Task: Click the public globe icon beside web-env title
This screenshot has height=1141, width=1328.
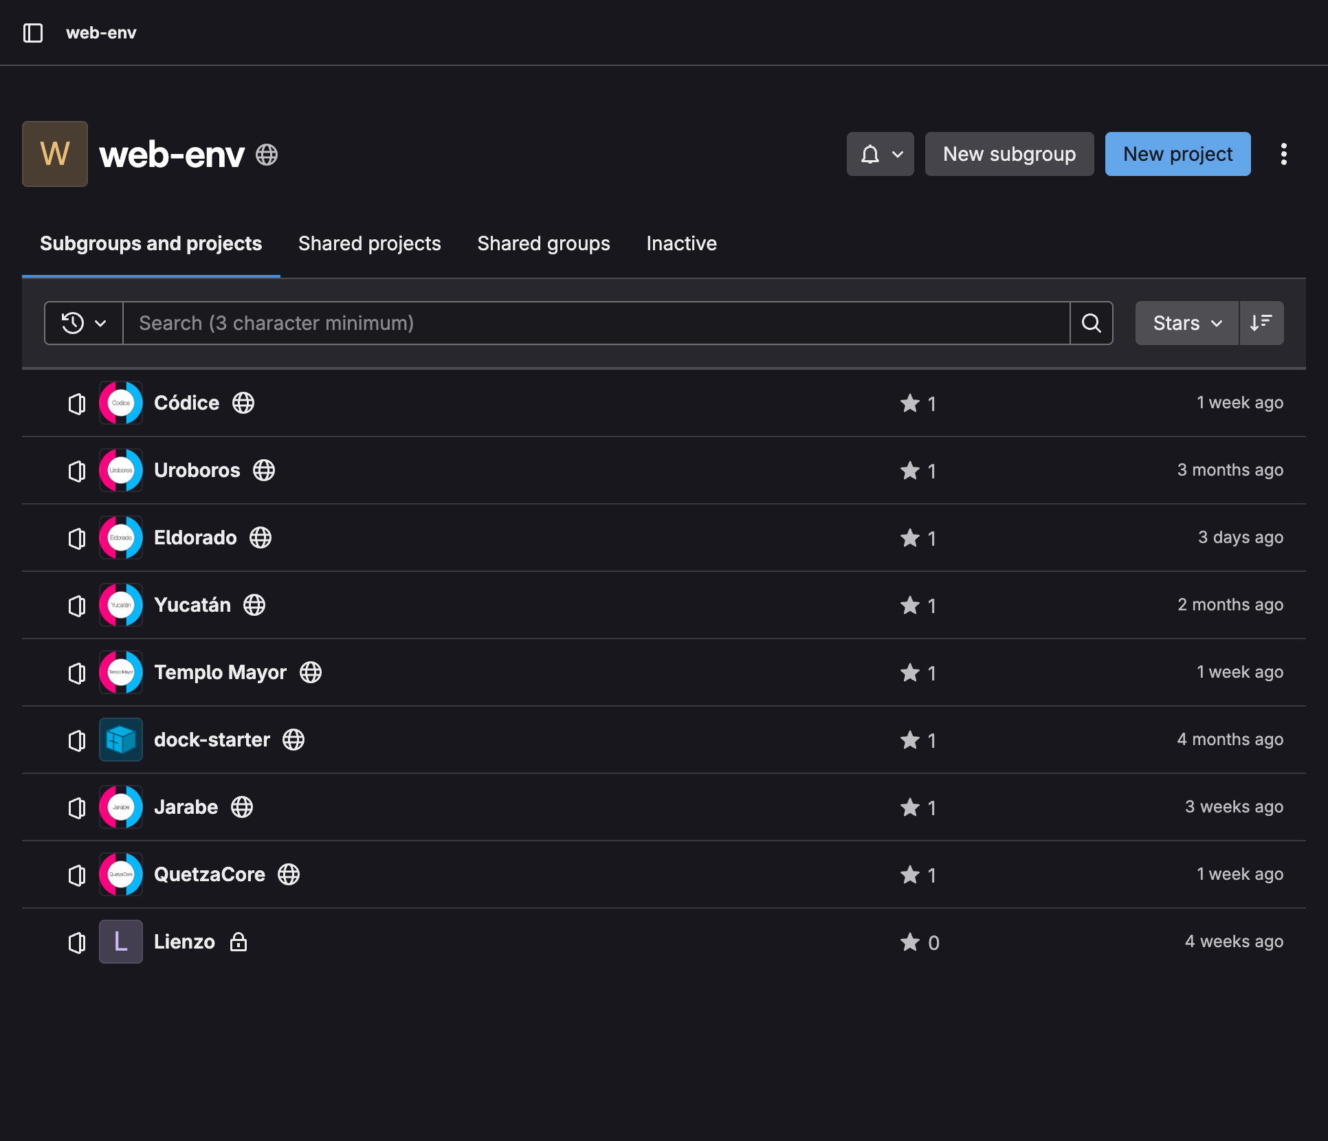Action: (x=267, y=155)
